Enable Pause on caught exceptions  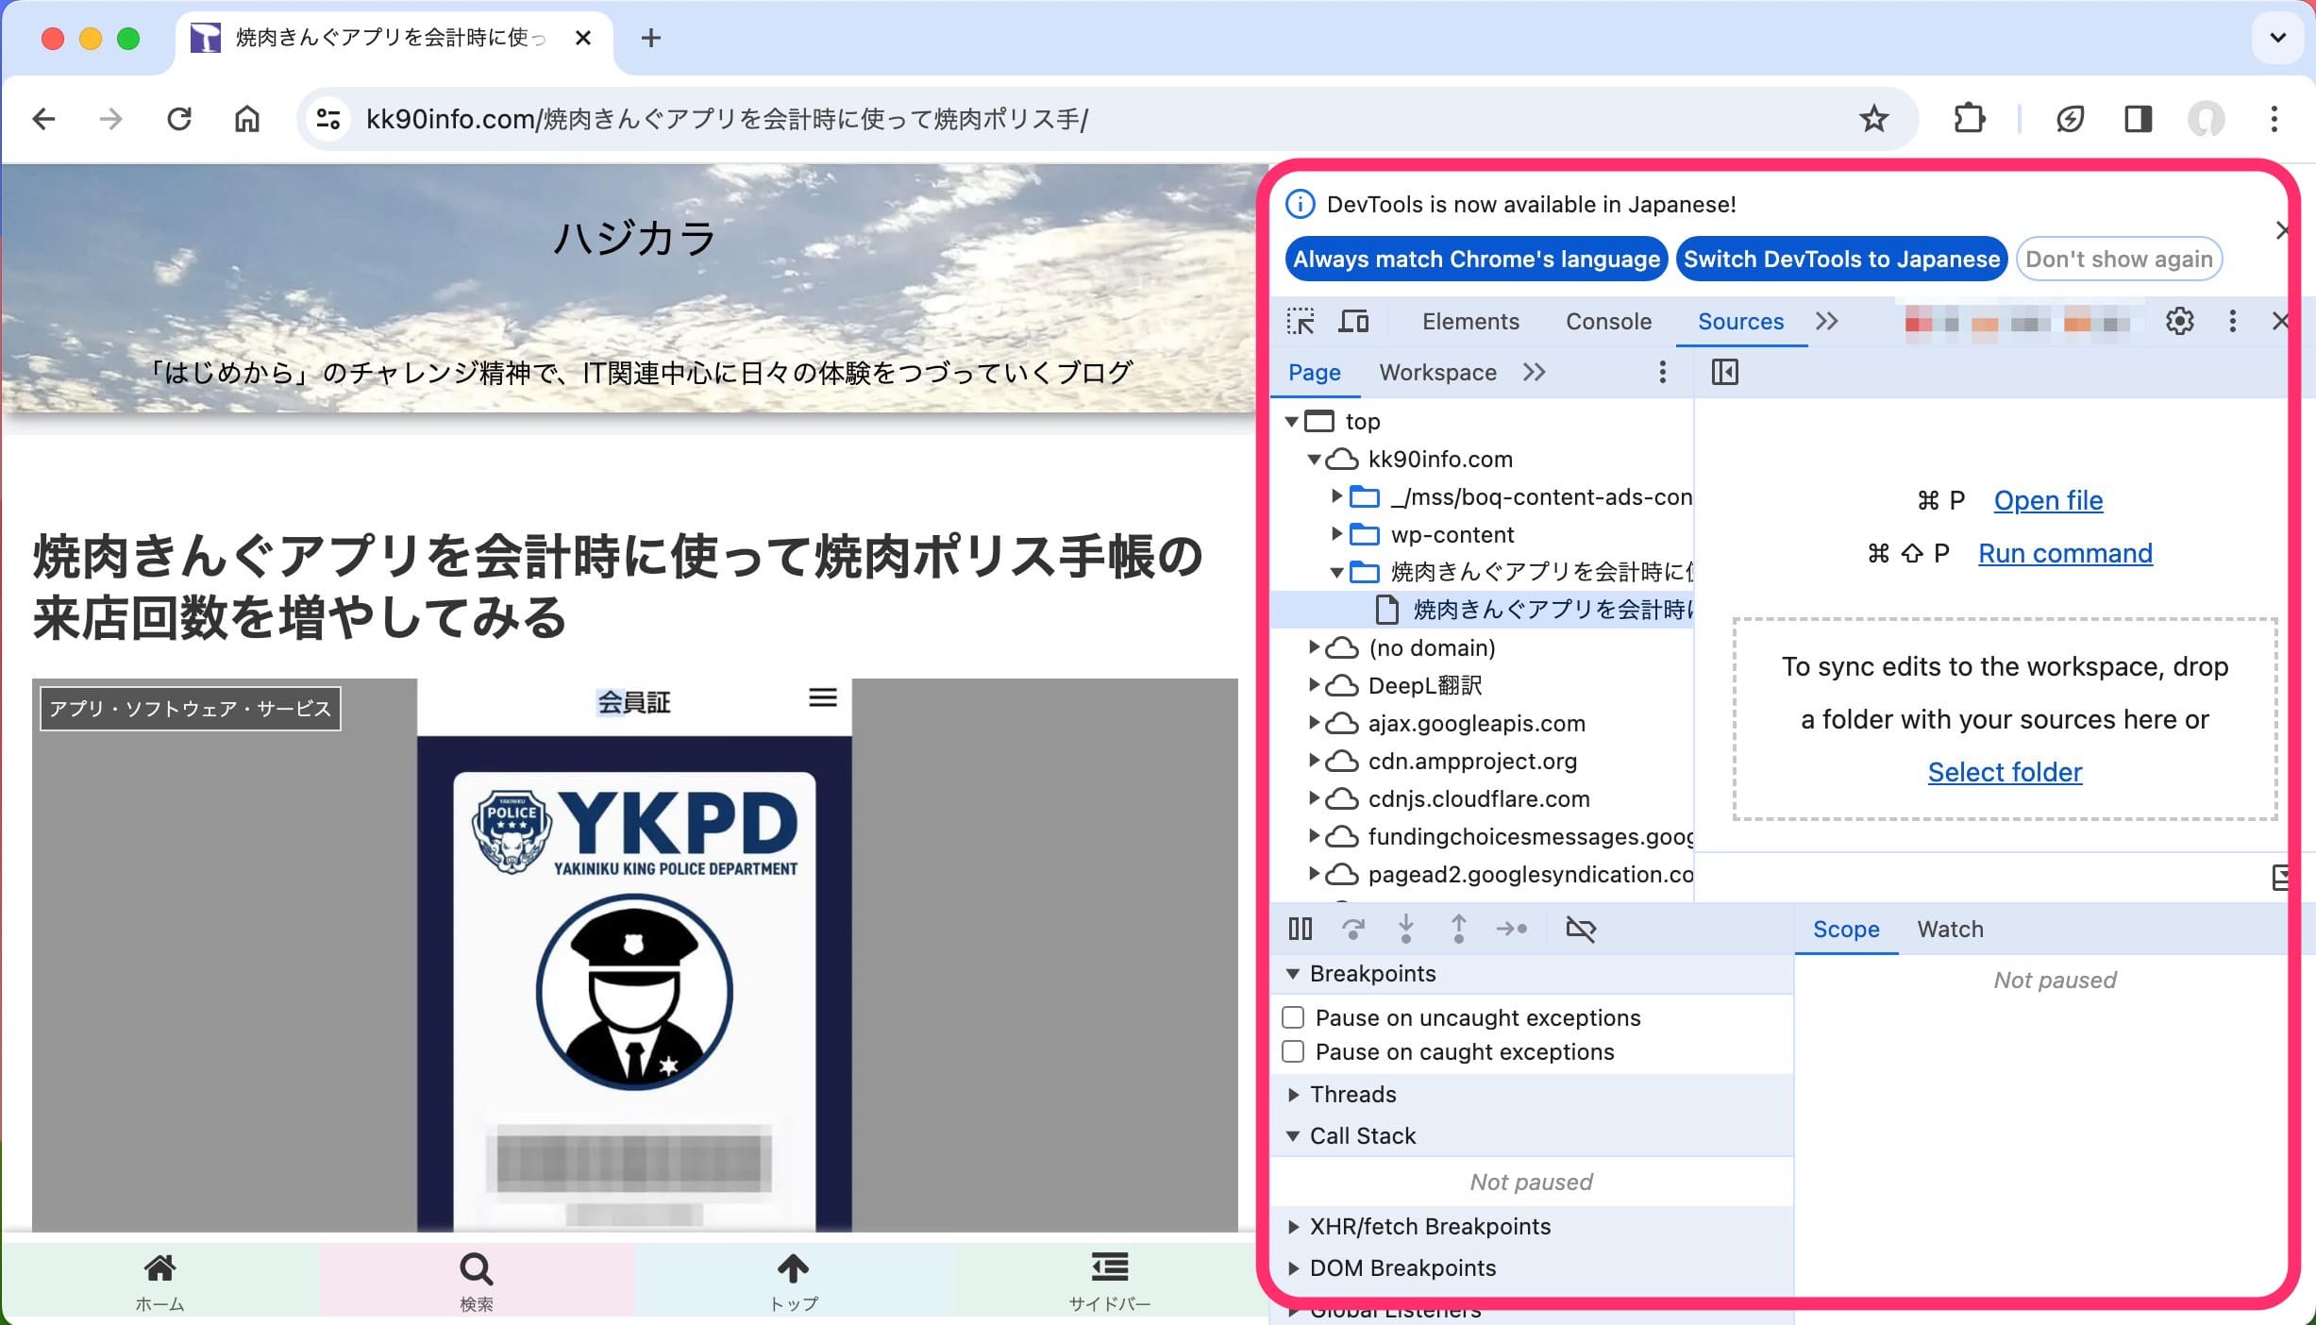point(1293,1051)
